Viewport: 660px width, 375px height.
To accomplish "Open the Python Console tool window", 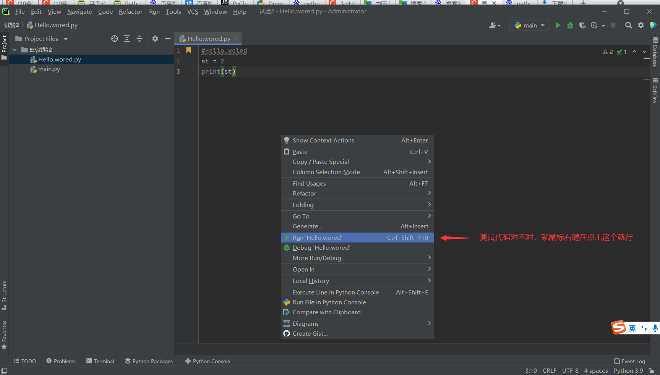I will (208, 361).
